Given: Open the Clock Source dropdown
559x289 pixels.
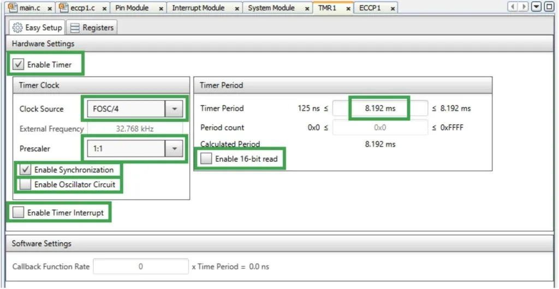Looking at the screenshot, I should 174,109.
